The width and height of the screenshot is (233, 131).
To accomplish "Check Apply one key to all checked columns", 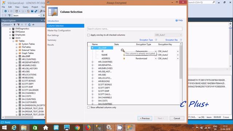I will pyautogui.click(x=88, y=35).
